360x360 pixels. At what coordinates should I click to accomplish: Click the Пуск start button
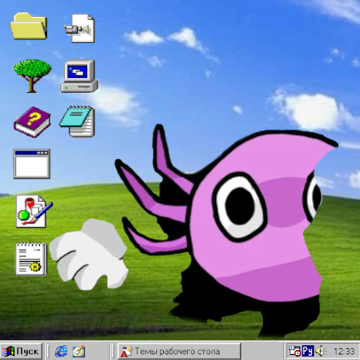21,352
